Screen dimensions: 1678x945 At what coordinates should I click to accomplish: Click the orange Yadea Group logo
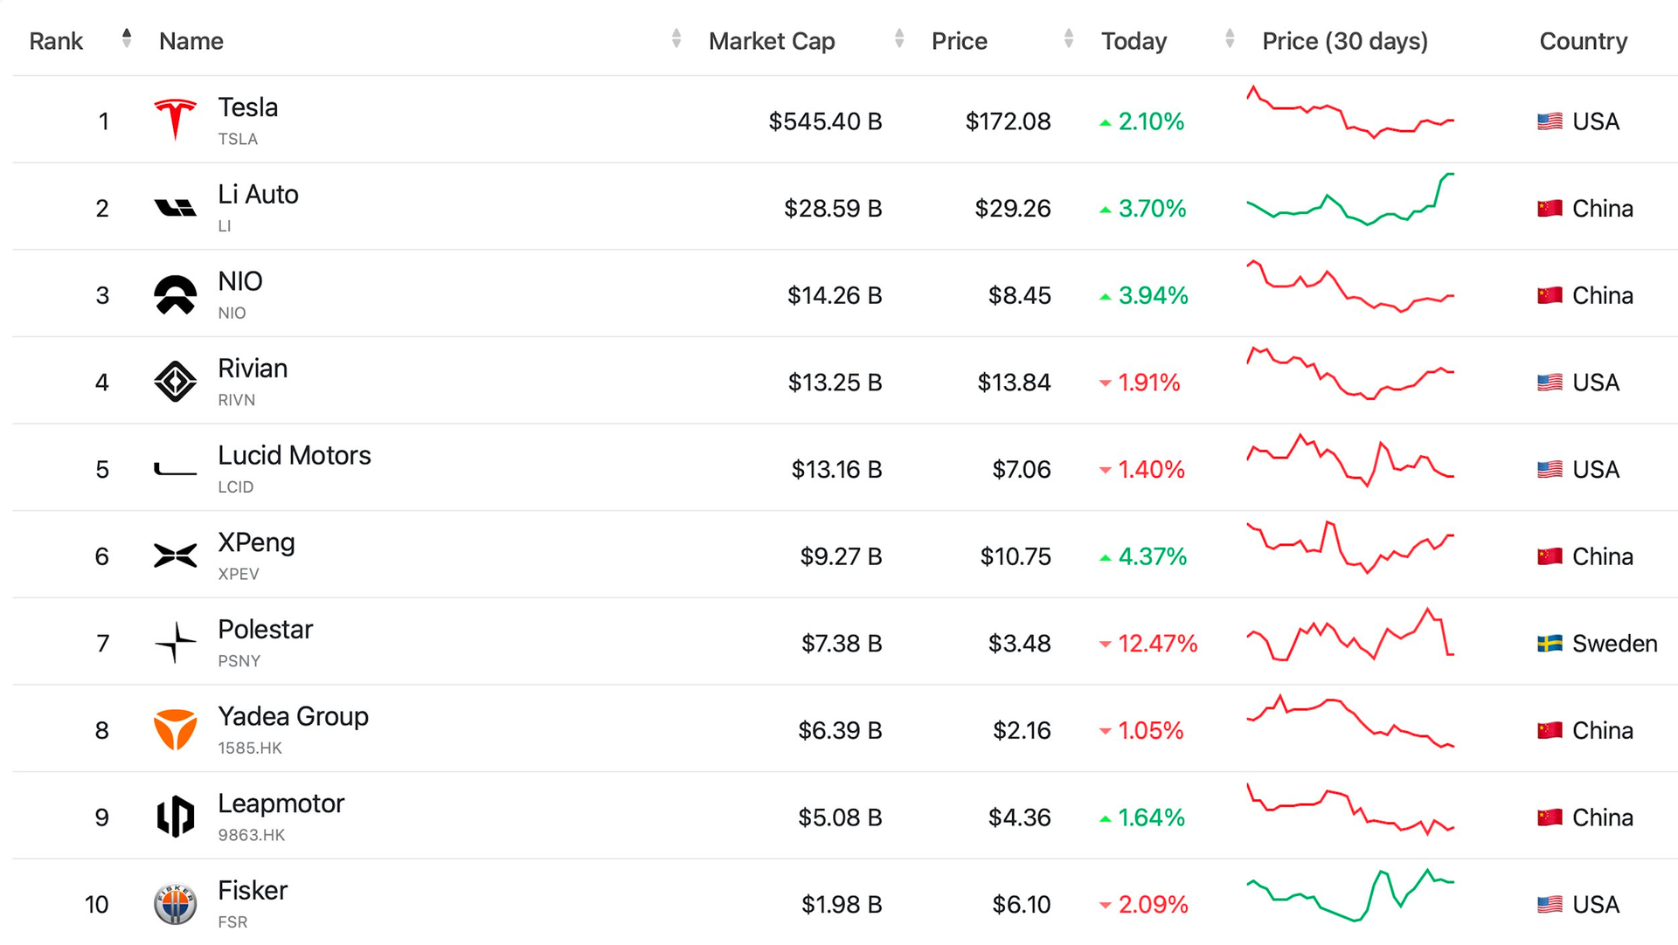pyautogui.click(x=175, y=729)
